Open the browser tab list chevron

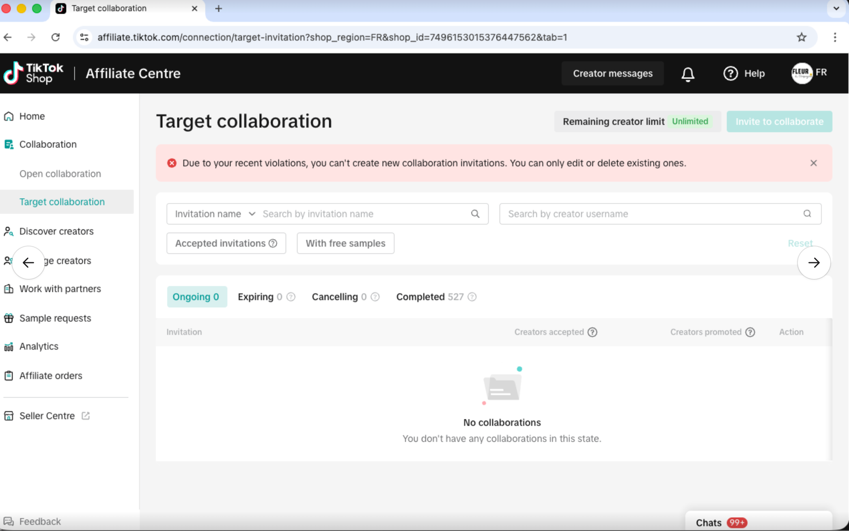(836, 9)
